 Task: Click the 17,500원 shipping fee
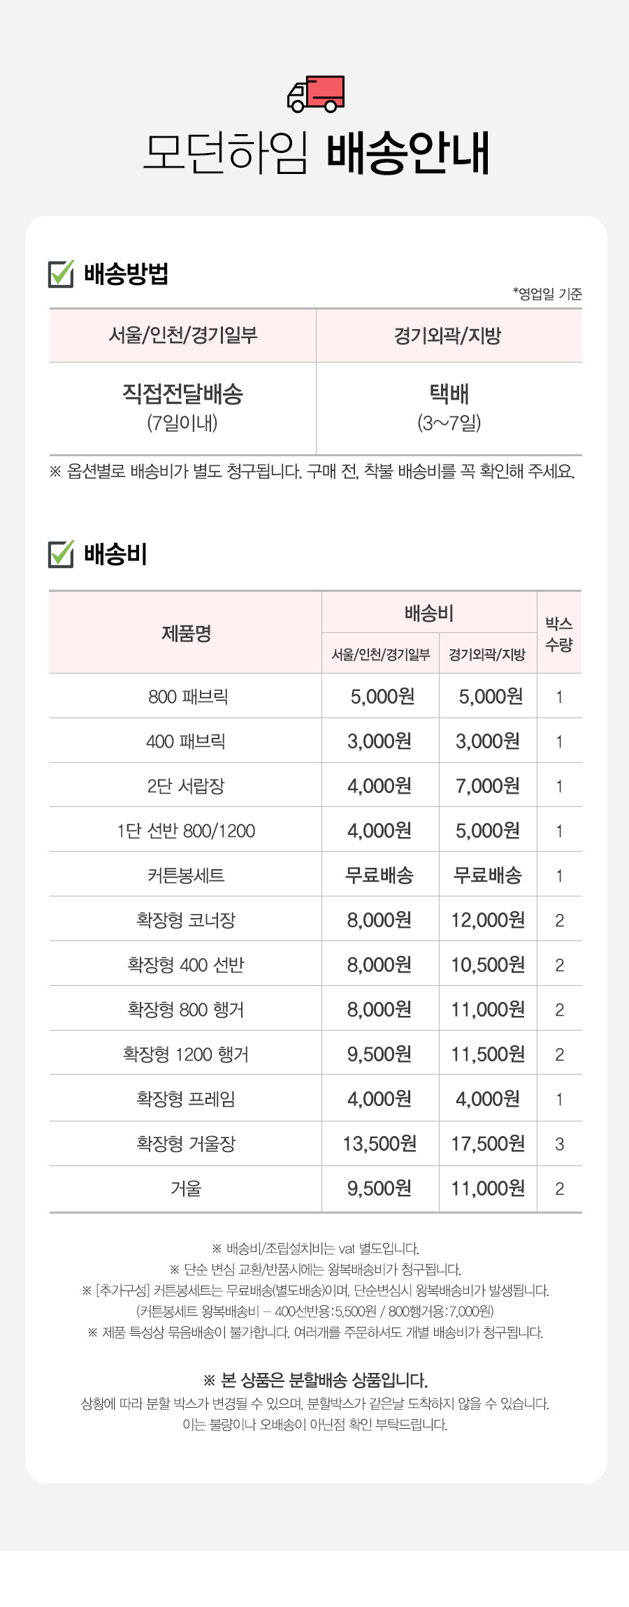click(488, 1143)
